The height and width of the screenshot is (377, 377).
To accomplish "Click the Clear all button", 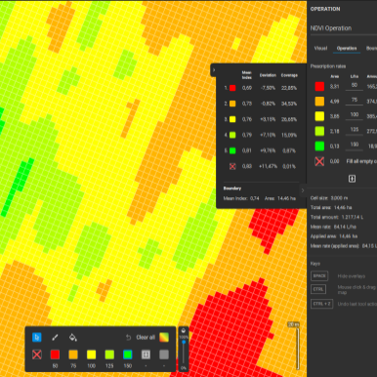I will (146, 337).
